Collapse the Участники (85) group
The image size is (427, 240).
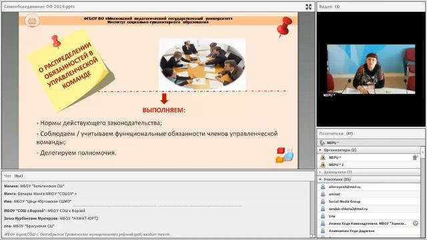pyautogui.click(x=320, y=179)
